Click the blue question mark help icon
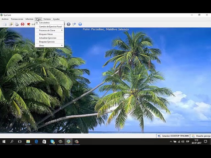Viewport: 211px width, 158px height. point(80,24)
